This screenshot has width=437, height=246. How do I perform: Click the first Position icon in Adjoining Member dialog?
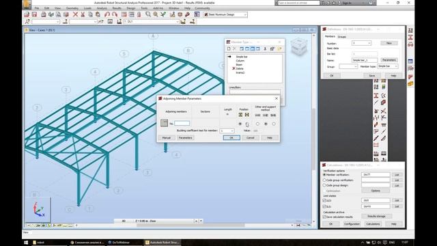pos(240,115)
